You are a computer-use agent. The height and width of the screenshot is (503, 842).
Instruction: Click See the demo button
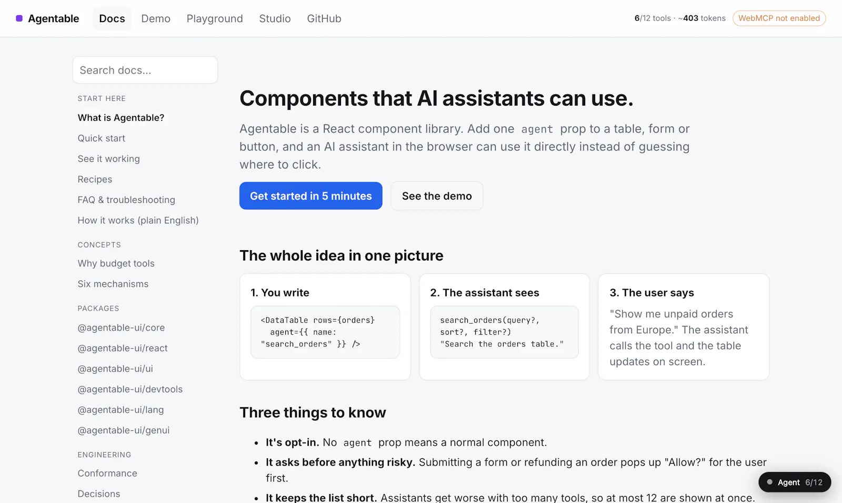pos(437,196)
